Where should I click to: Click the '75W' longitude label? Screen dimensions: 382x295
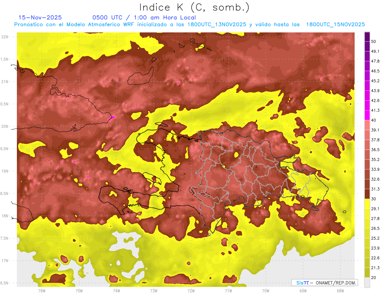(x=79, y=291)
